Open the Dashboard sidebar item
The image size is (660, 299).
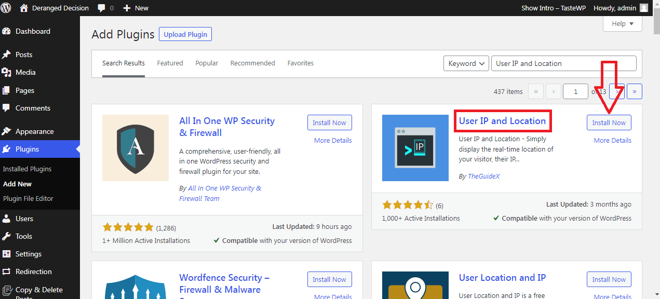point(33,31)
